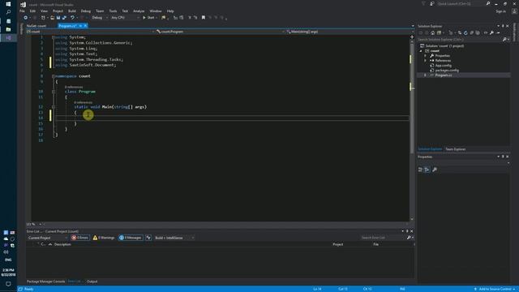
Task: Click the New Project toolbar icon
Action: pos(43,18)
